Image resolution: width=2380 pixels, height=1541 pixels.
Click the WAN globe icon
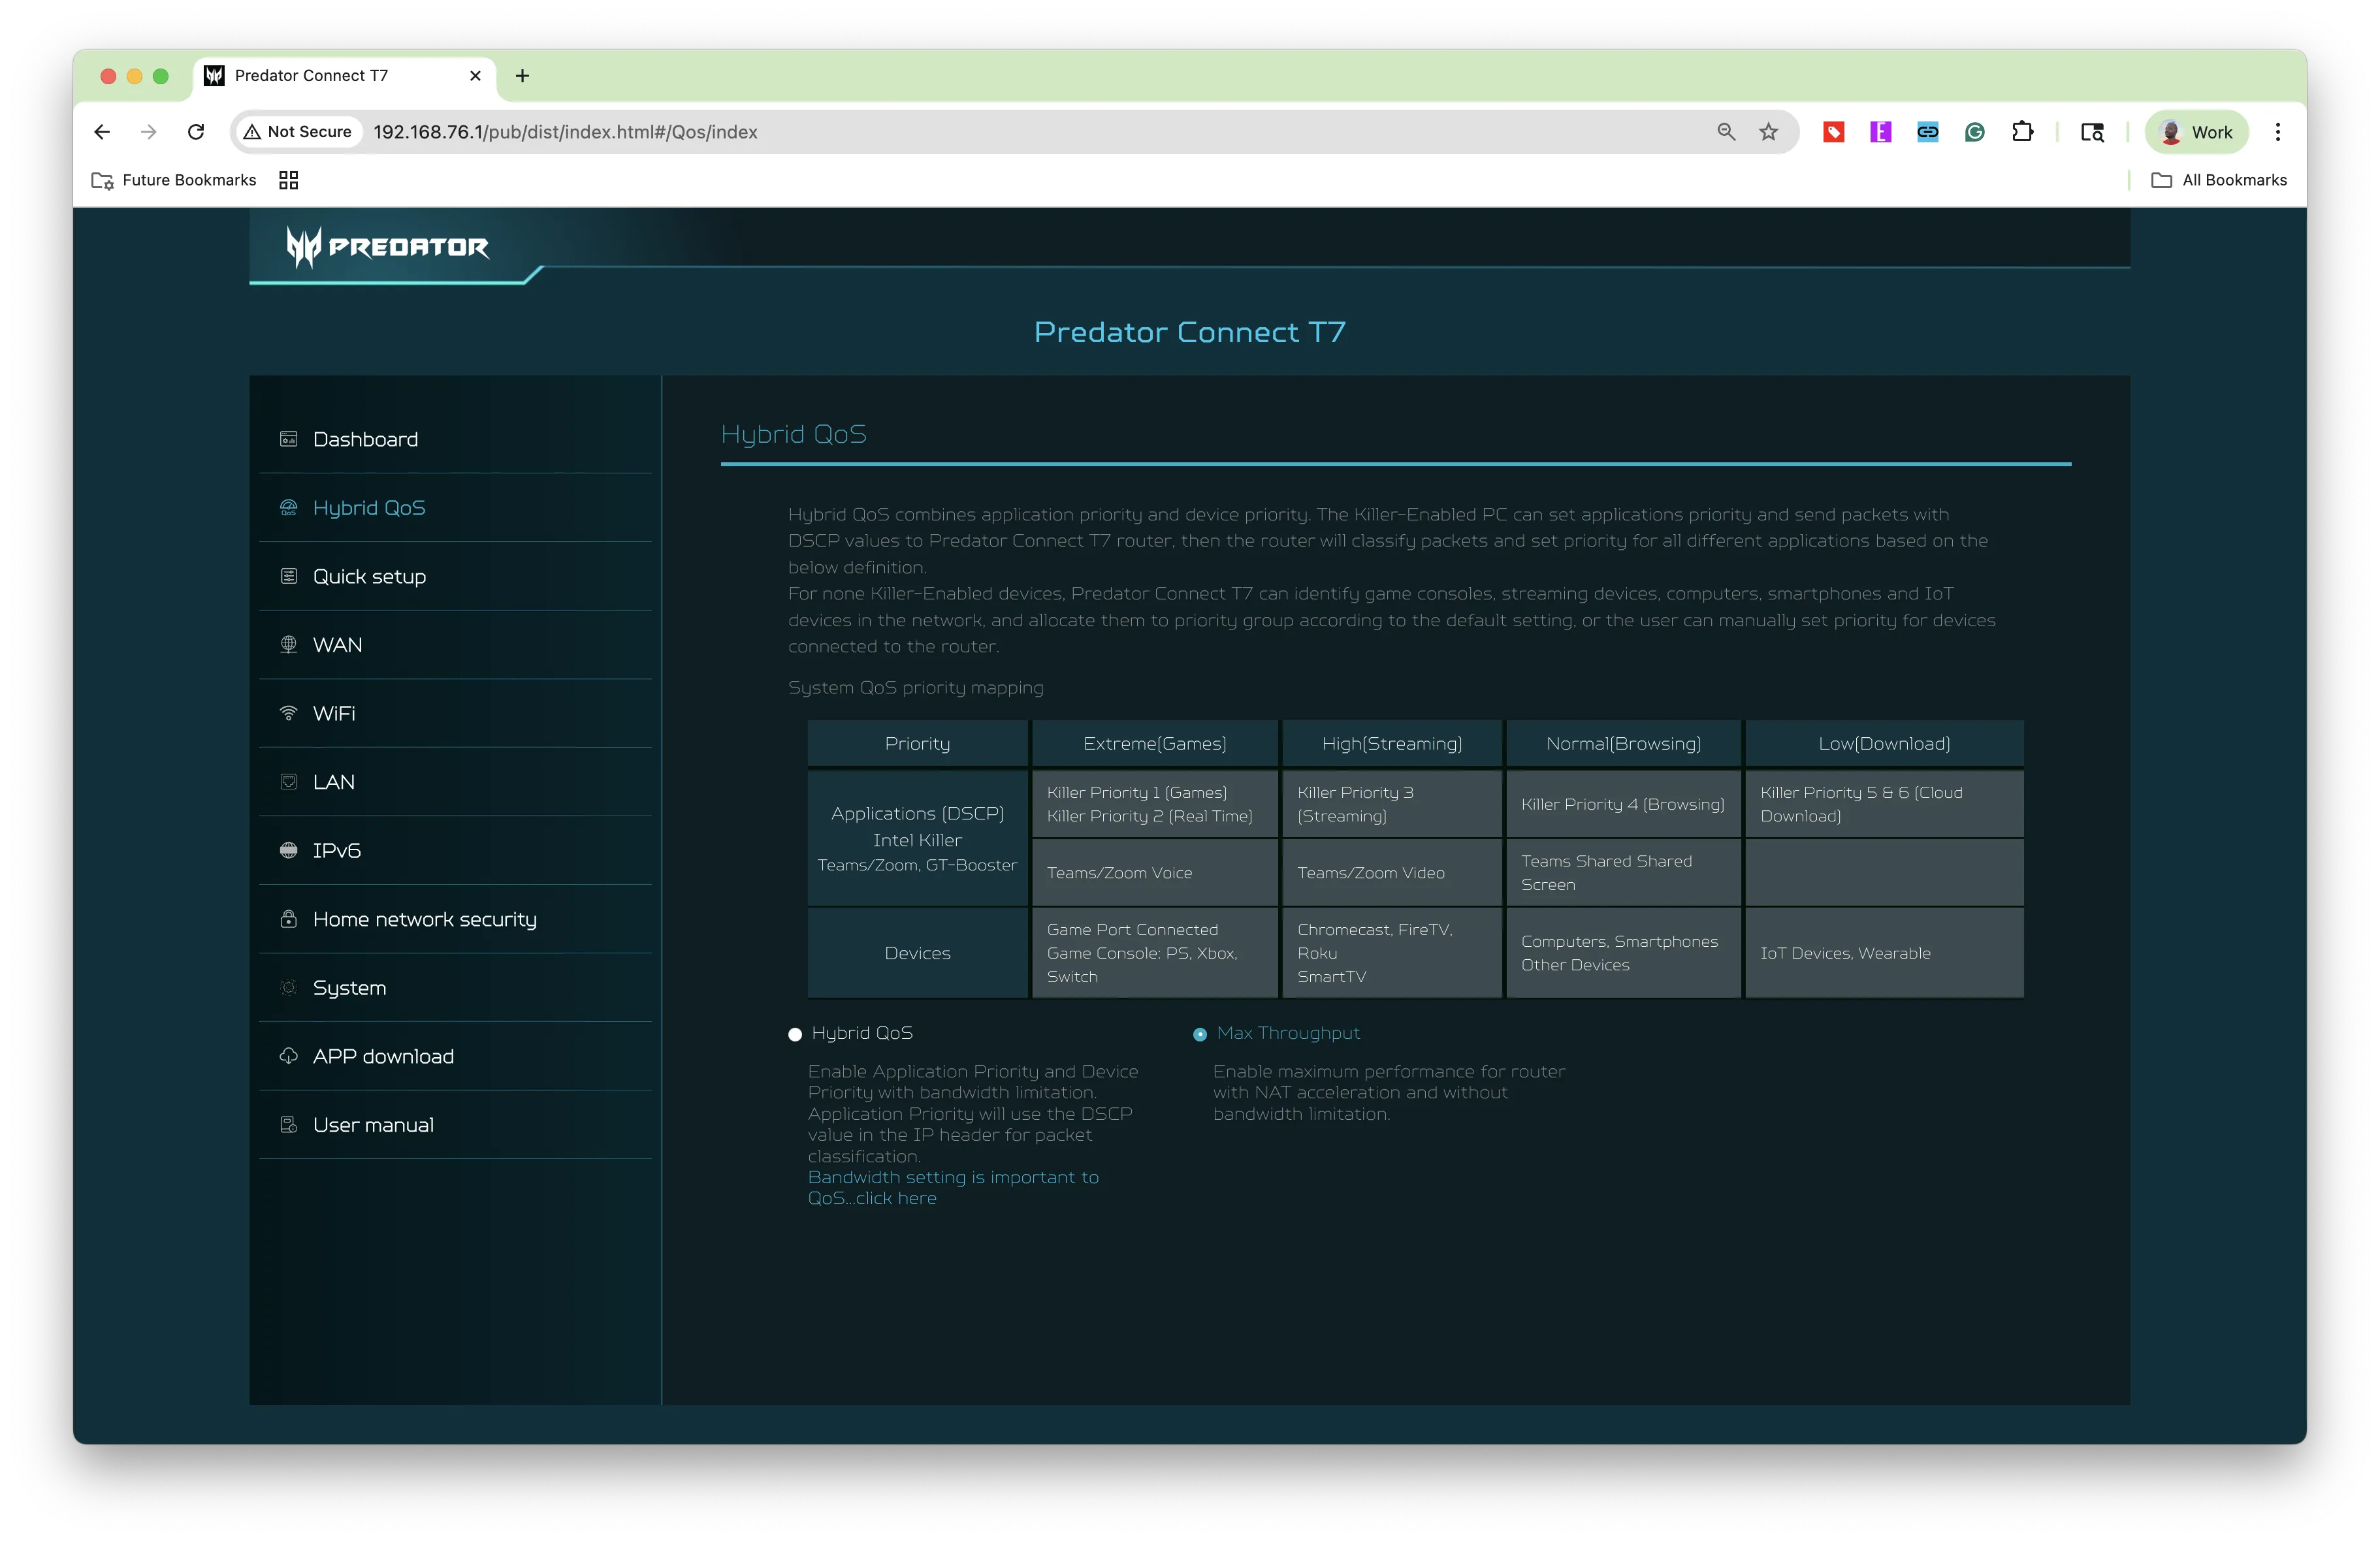(289, 644)
